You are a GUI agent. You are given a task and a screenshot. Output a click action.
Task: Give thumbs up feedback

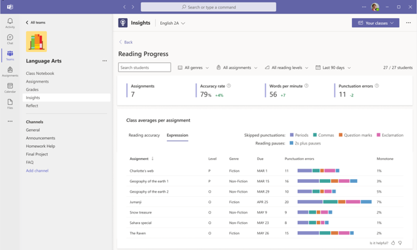coord(393,243)
